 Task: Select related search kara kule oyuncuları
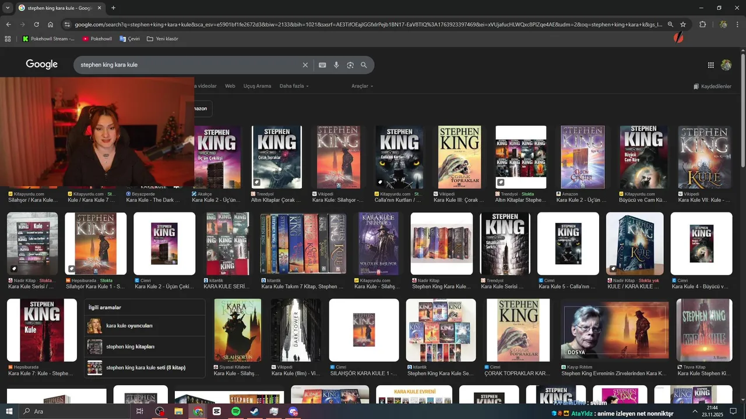145,326
